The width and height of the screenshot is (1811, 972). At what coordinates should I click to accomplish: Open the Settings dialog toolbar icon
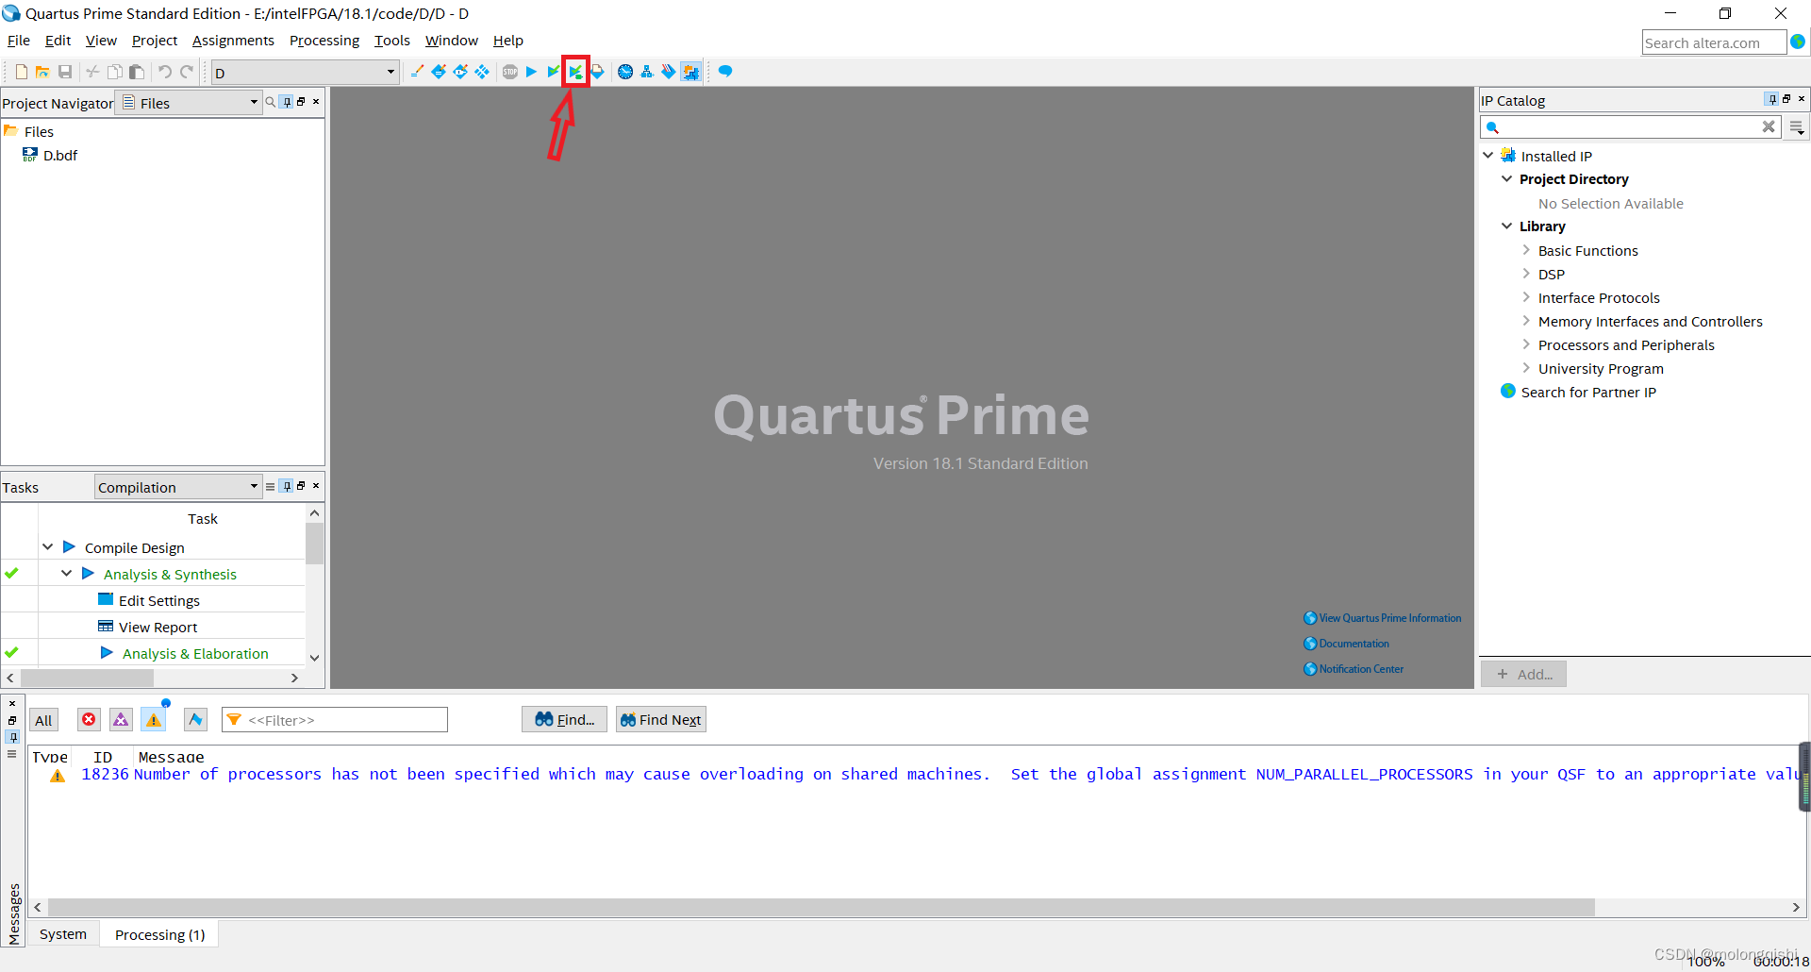point(417,72)
